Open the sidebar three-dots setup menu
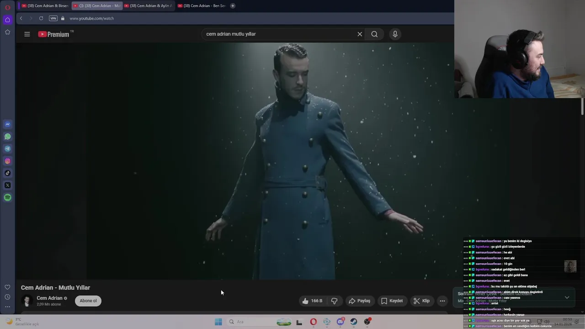 7,307
